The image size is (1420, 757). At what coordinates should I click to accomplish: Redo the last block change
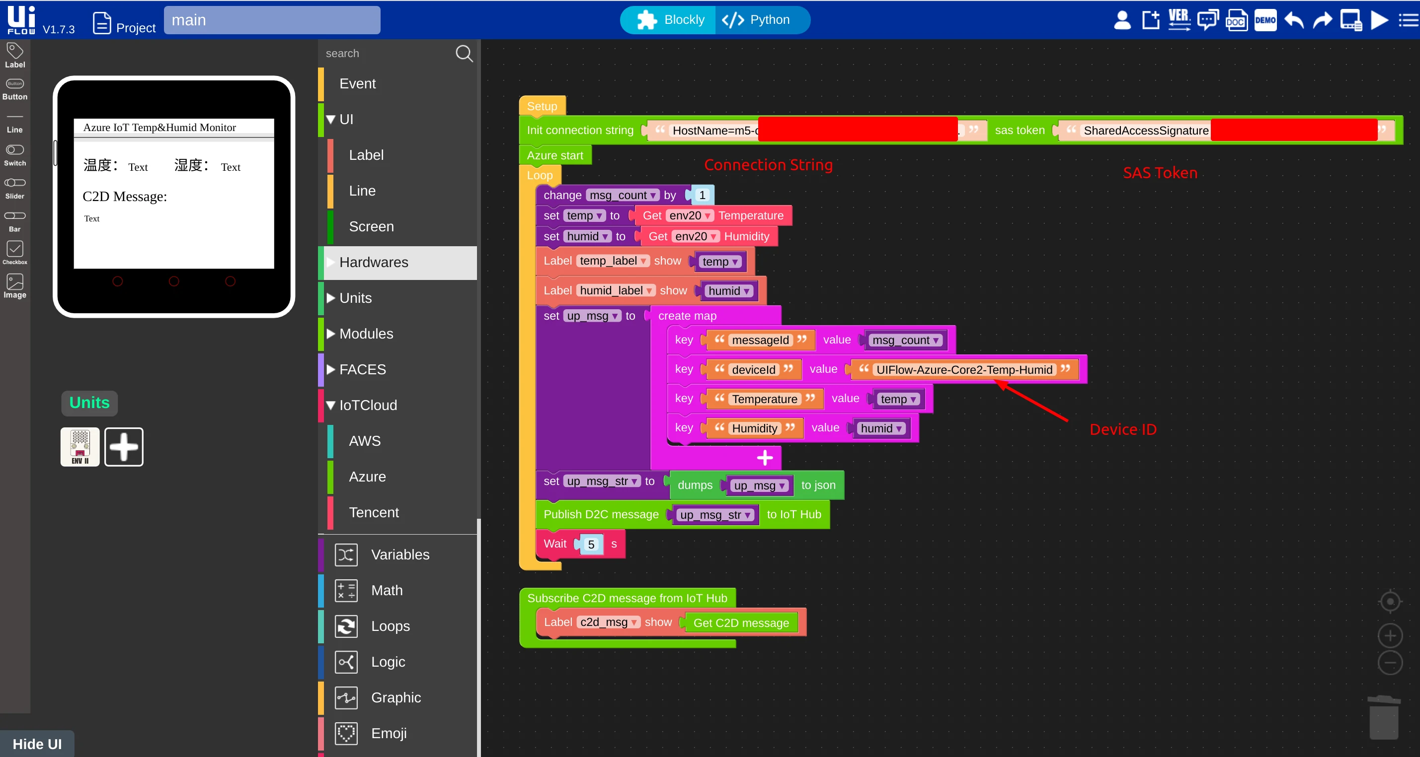pyautogui.click(x=1323, y=20)
